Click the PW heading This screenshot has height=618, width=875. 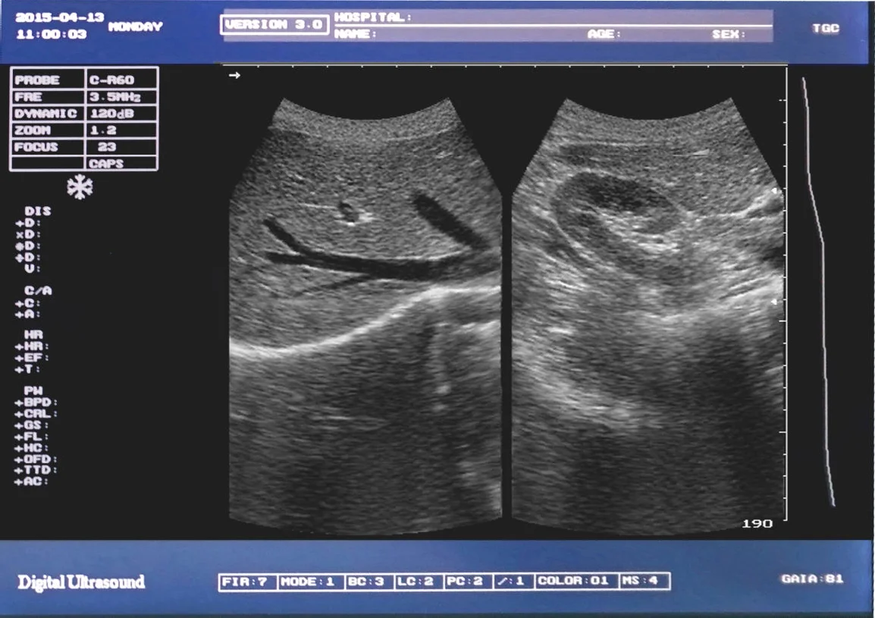(33, 391)
